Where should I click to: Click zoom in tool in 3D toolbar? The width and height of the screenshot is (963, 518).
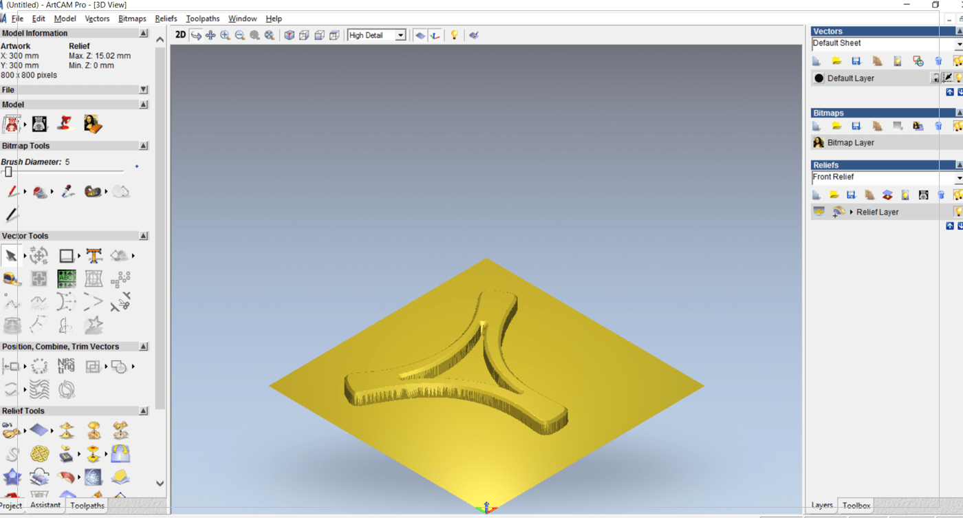click(225, 35)
